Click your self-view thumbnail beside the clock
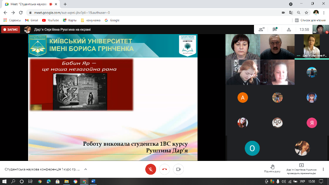The height and width of the screenshot is (185, 329). coord(321,30)
